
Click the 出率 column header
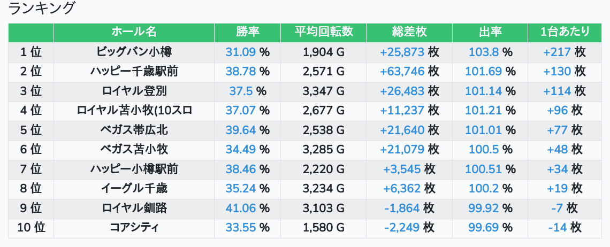click(x=490, y=32)
